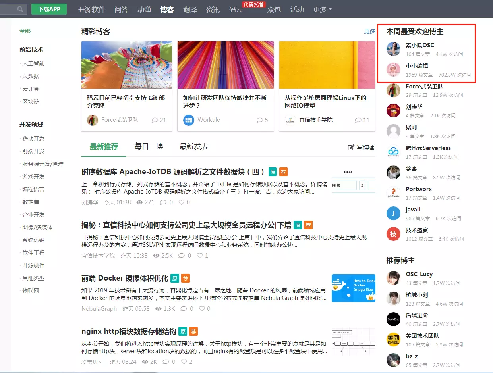Image resolution: width=493 pixels, height=373 pixels.
Task: Click the 写博客 edit icon
Action: [351, 147]
